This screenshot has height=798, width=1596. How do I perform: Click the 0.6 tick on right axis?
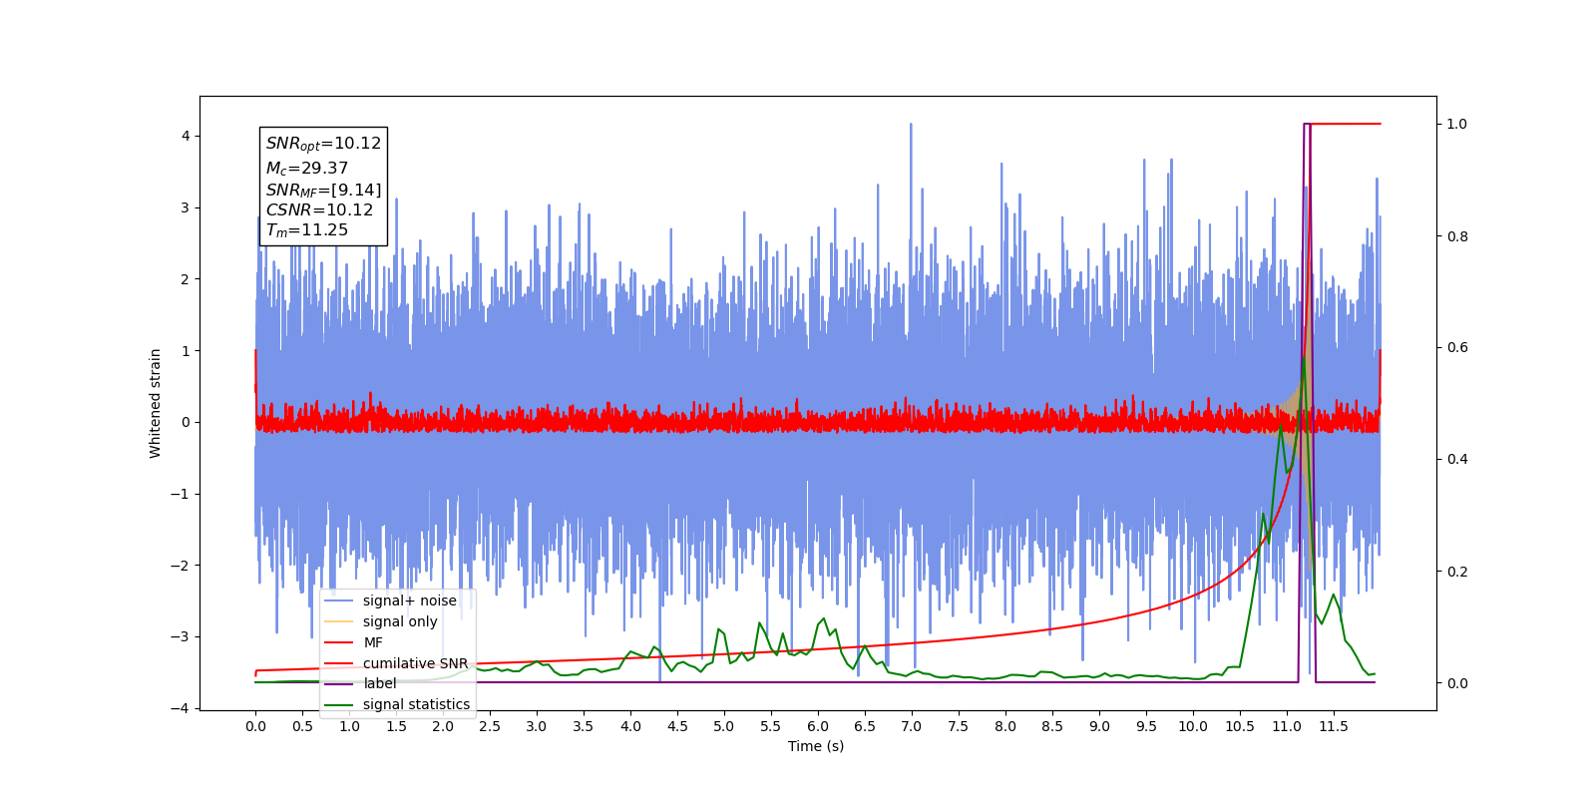click(1457, 348)
